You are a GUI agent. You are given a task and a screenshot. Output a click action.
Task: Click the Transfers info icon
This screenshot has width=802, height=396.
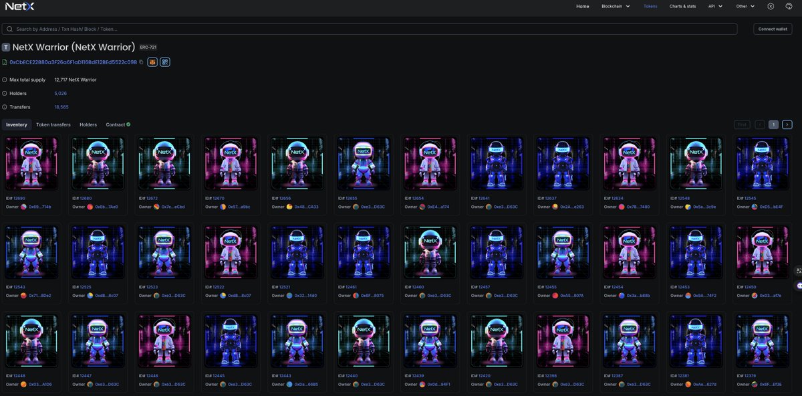tap(5, 107)
